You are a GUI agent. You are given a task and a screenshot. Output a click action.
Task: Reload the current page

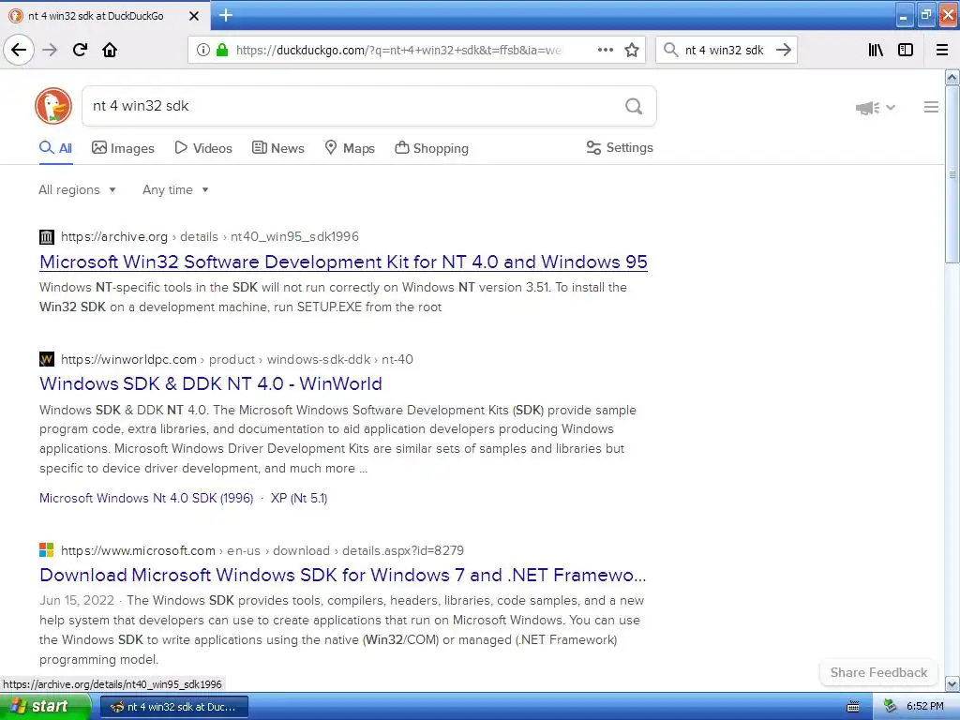point(80,50)
